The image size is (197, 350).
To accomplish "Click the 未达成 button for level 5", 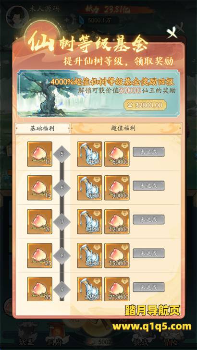I will [x=148, y=152].
